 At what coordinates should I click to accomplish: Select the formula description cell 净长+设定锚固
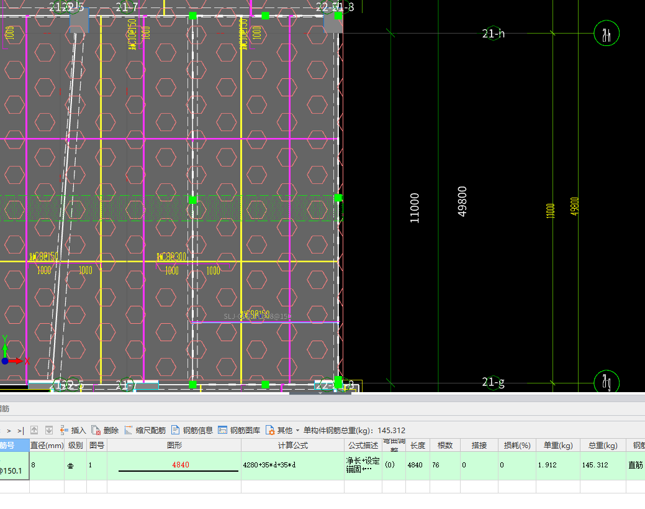pos(363,465)
